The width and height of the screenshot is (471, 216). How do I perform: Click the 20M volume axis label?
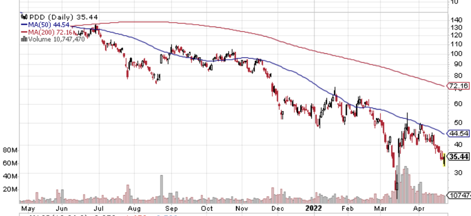[x=10, y=189]
